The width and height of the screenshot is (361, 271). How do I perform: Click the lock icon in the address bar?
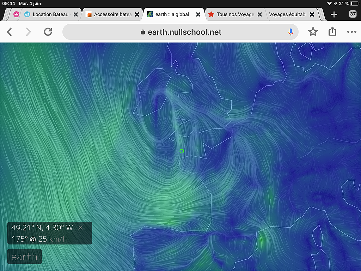click(143, 32)
